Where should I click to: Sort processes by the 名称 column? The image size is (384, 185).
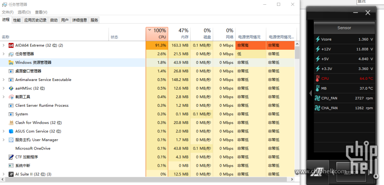[54, 34]
